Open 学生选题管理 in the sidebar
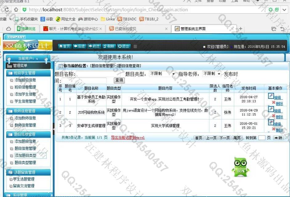The height and width of the screenshot is (197, 290). point(24,179)
